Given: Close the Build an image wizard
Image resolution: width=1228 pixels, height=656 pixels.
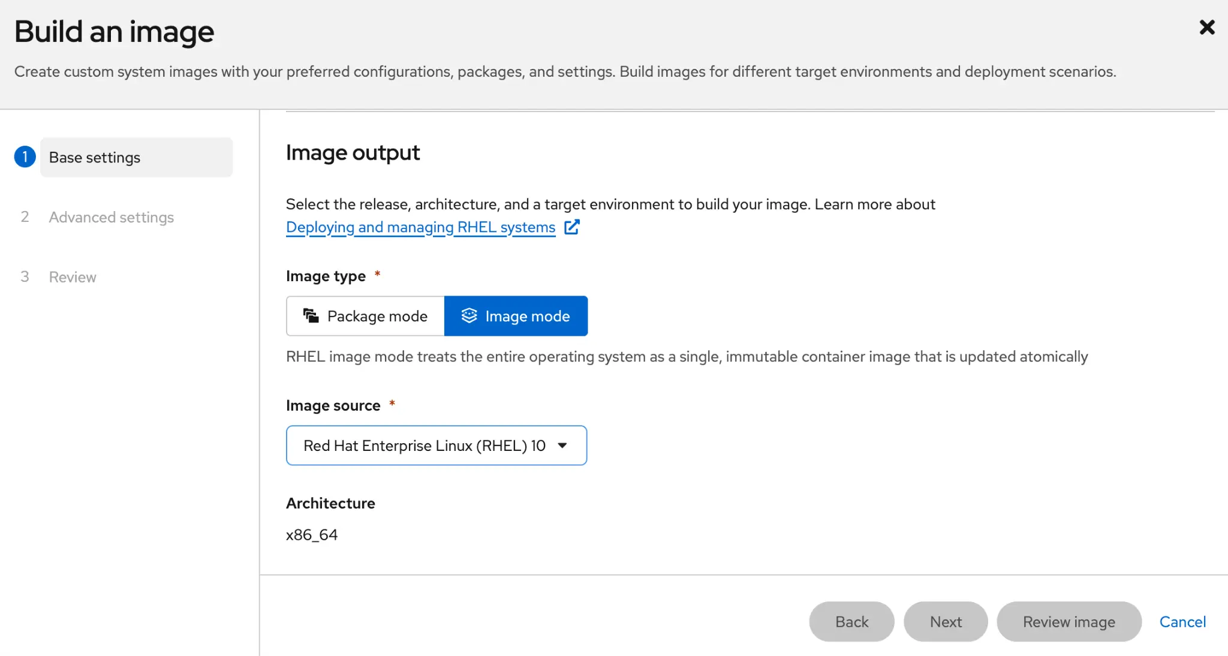Looking at the screenshot, I should [x=1206, y=28].
